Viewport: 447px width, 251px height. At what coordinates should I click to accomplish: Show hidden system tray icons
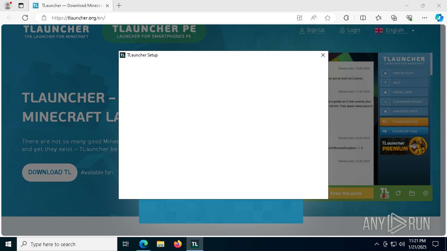[376, 244]
